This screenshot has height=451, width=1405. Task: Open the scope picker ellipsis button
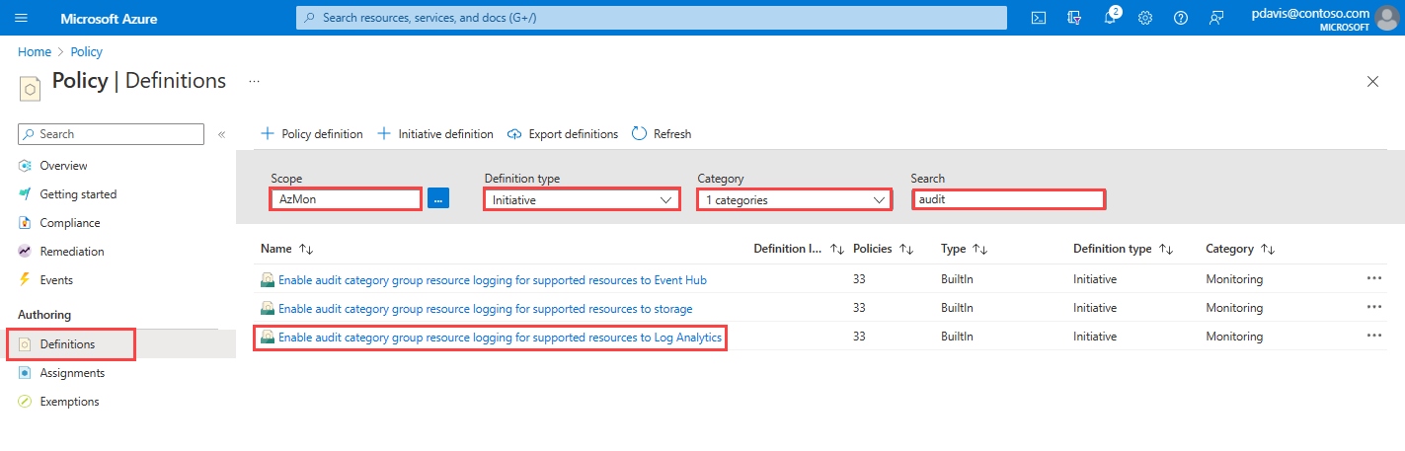(x=438, y=198)
